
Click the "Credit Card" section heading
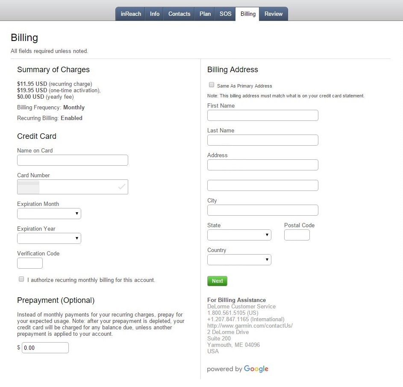point(36,136)
